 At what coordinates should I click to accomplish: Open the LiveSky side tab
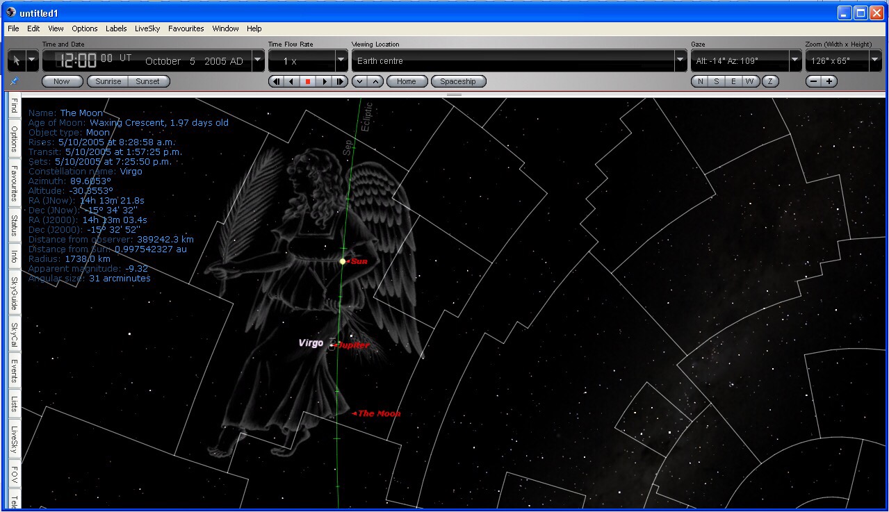click(x=14, y=440)
